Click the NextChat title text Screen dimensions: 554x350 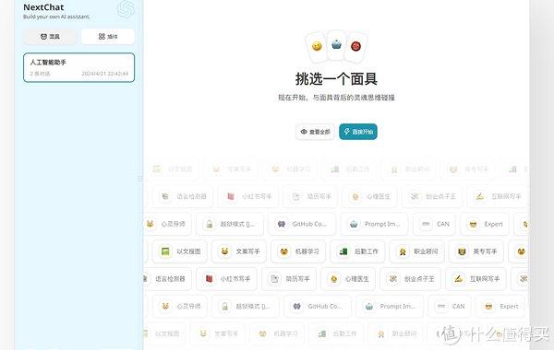[43, 7]
